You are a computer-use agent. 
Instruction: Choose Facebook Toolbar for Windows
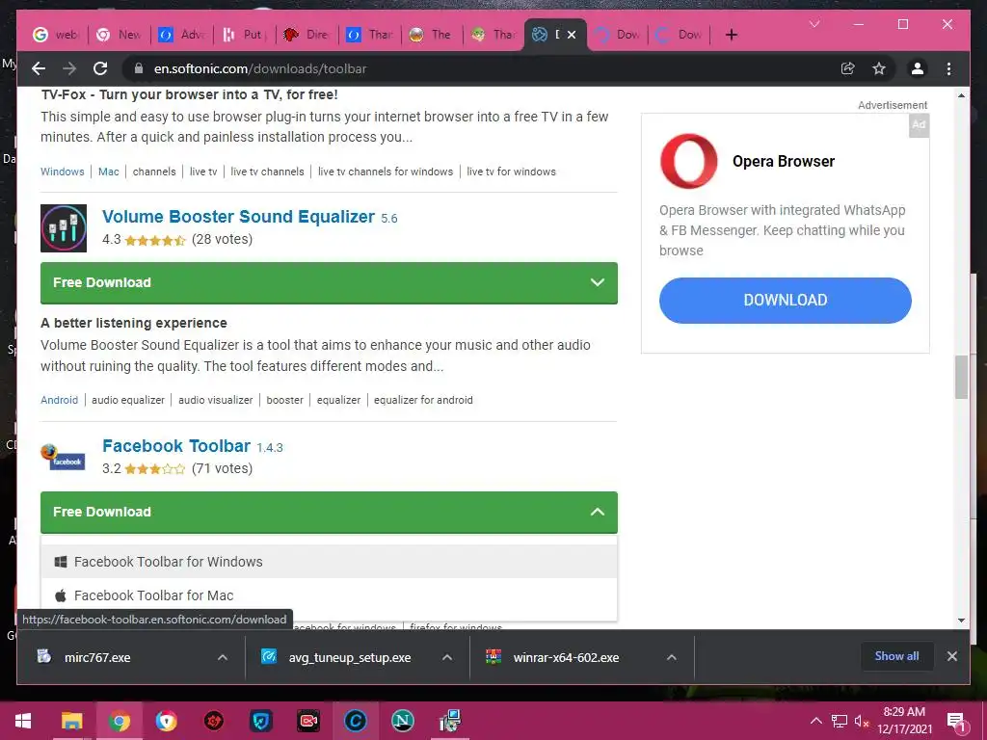(330, 562)
